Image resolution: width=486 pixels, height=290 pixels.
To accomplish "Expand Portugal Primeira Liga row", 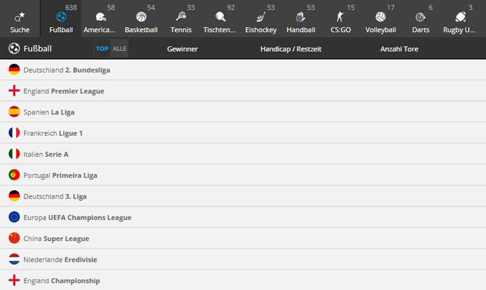I will click(243, 176).
